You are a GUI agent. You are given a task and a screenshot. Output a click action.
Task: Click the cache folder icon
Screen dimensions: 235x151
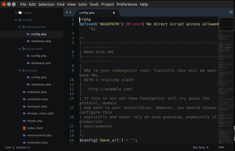click(x=20, y=12)
